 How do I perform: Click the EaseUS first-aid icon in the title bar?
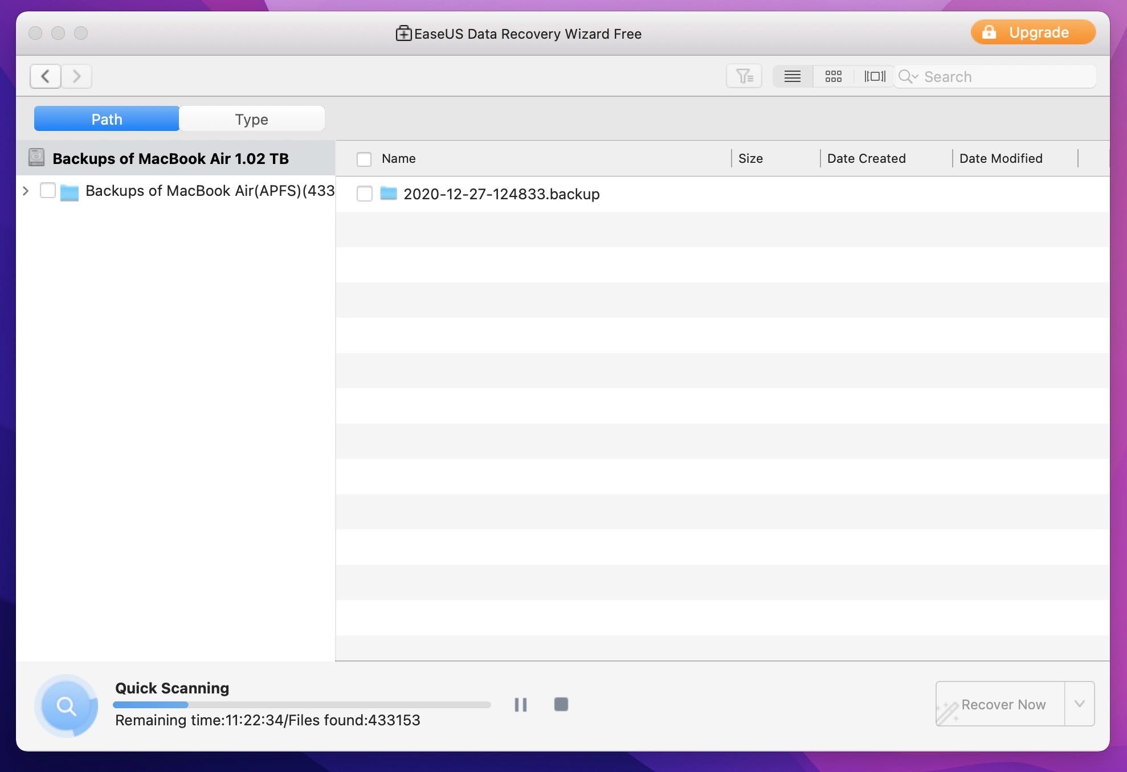click(x=404, y=34)
